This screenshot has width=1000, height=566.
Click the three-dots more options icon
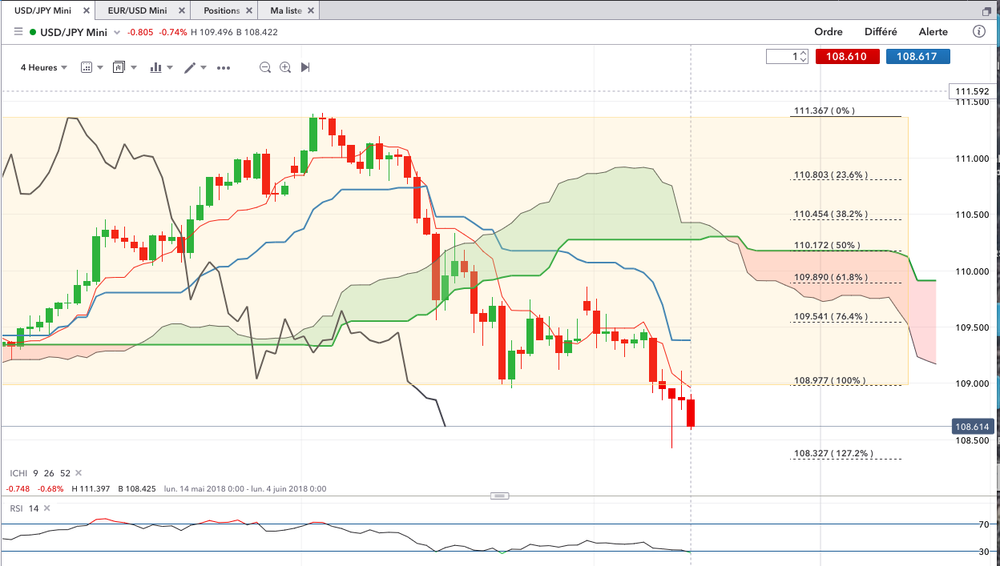pos(224,68)
